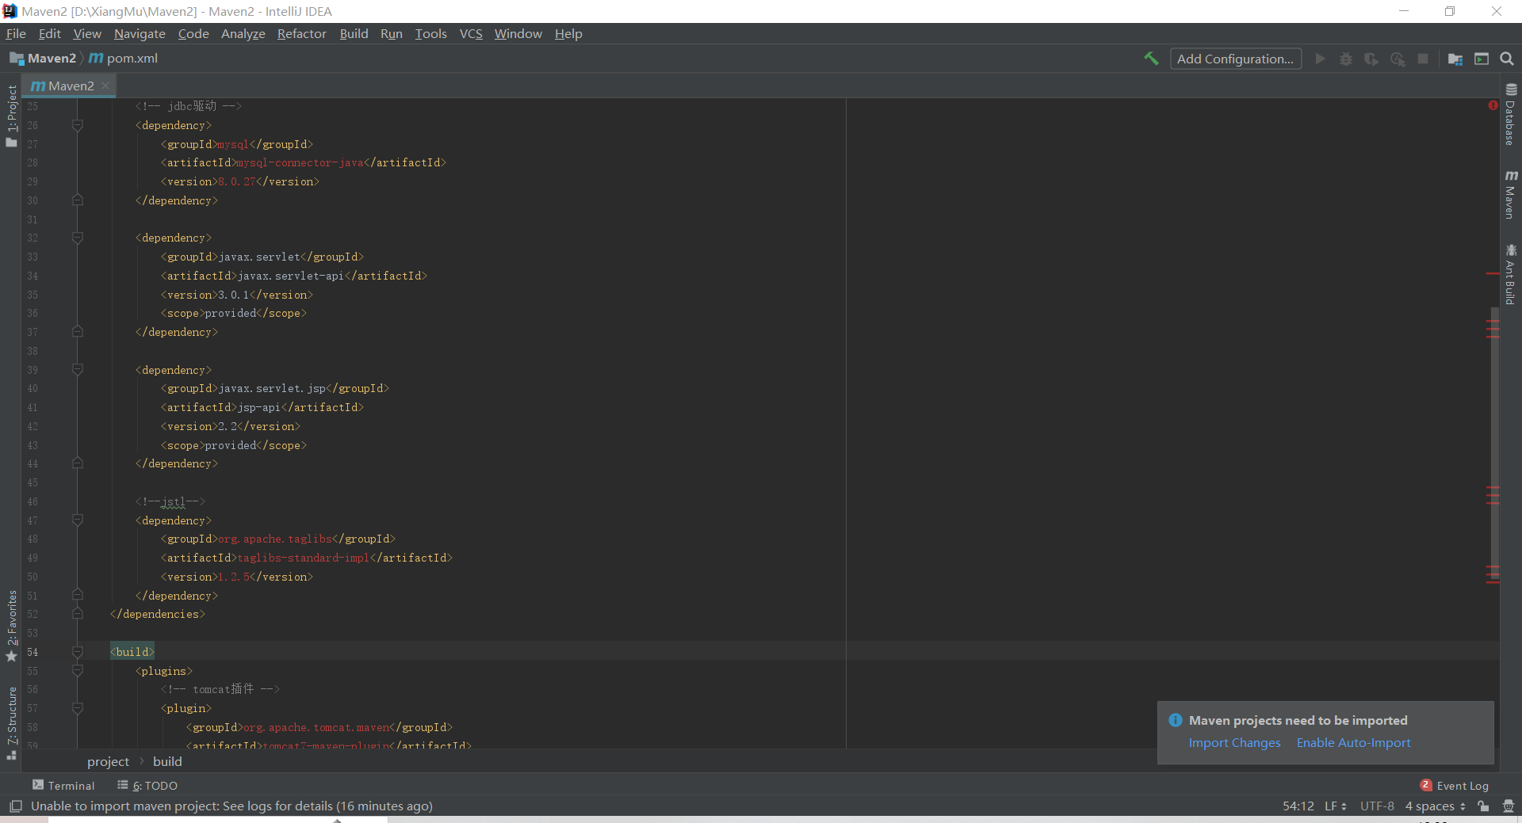Open the Favorites tool window
1522x823 pixels.
coord(11,626)
